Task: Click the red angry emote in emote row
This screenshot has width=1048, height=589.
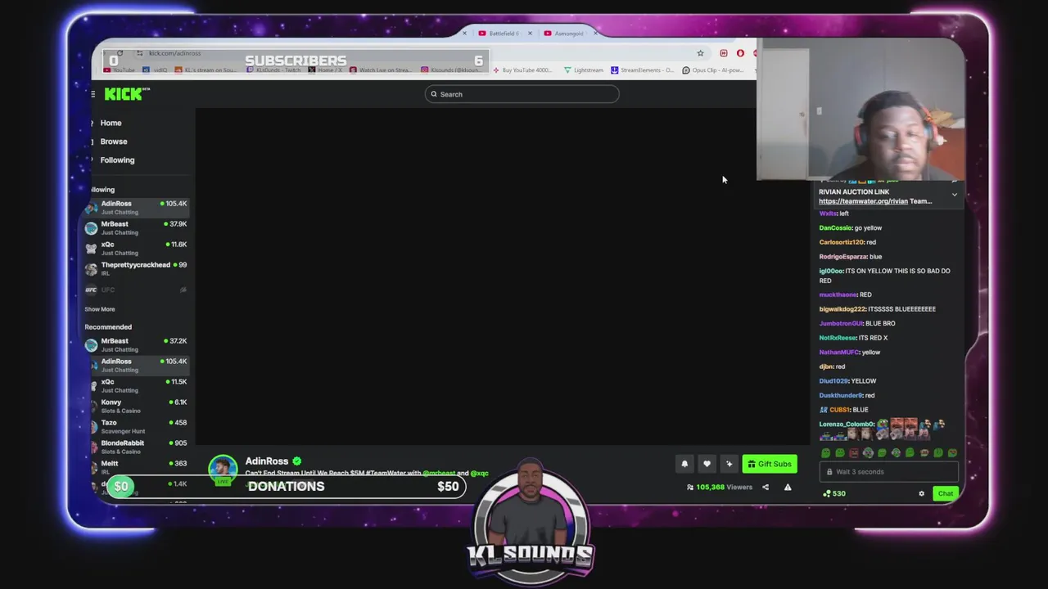Action: coord(854,452)
